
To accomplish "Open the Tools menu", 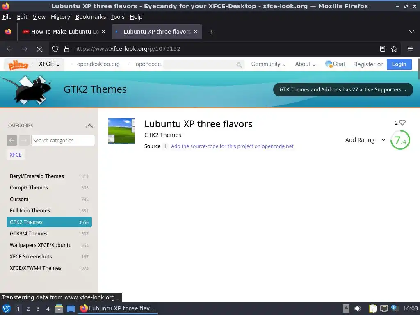I will [118, 17].
